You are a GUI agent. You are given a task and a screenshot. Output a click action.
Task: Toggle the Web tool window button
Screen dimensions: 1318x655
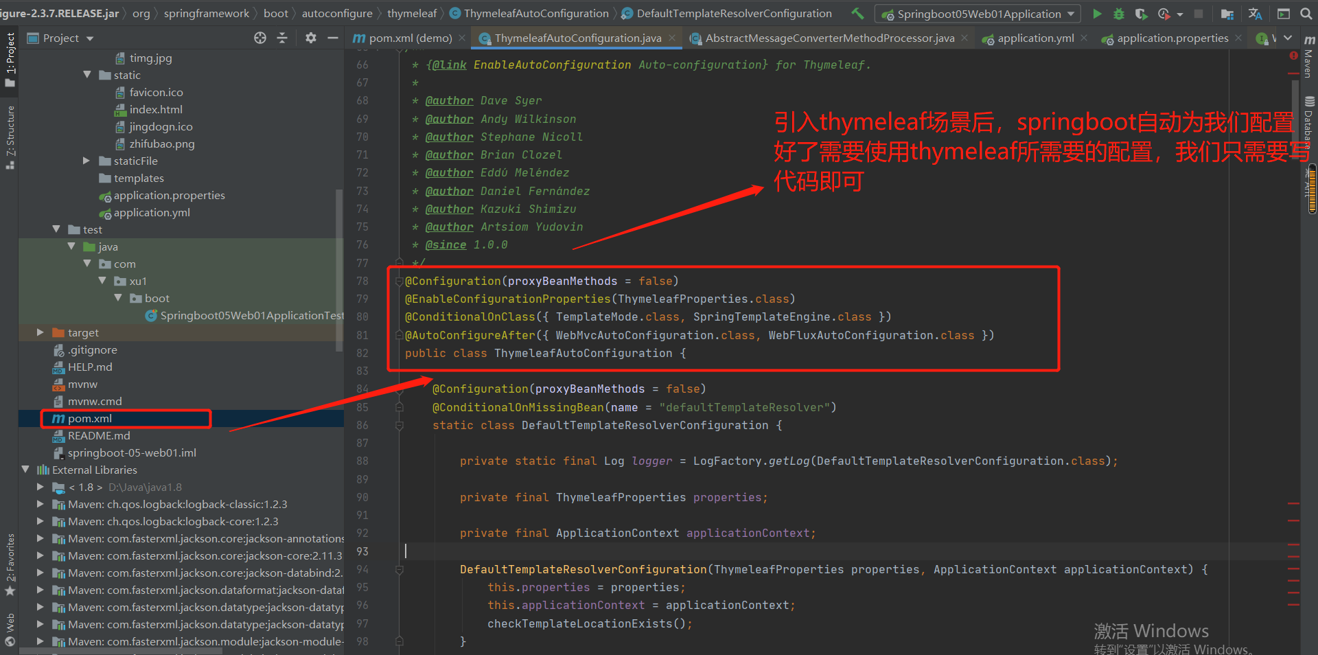[10, 630]
